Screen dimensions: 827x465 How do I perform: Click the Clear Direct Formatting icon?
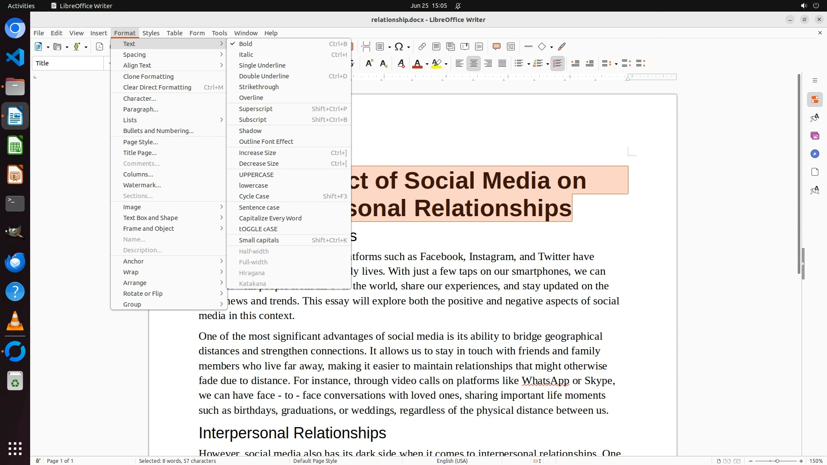pyautogui.click(x=401, y=64)
